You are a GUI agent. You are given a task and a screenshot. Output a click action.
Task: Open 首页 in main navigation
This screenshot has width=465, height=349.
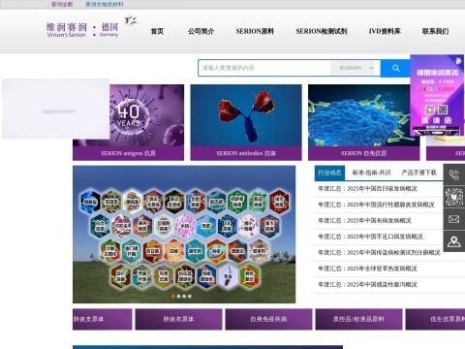[x=157, y=31]
